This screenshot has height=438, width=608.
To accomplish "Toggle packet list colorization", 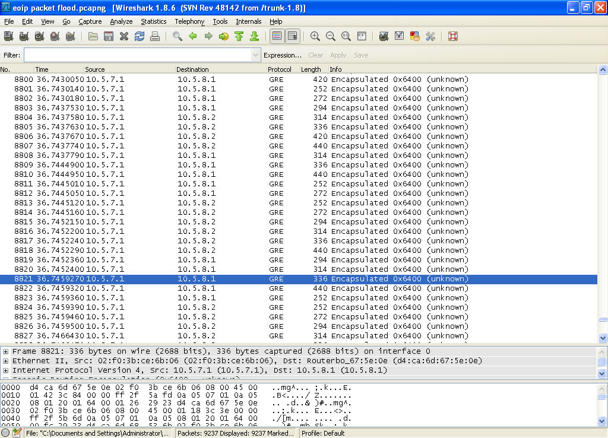I will pyautogui.click(x=277, y=36).
